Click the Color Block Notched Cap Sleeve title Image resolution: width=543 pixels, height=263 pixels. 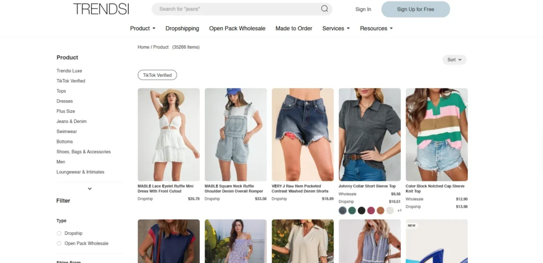(x=435, y=189)
